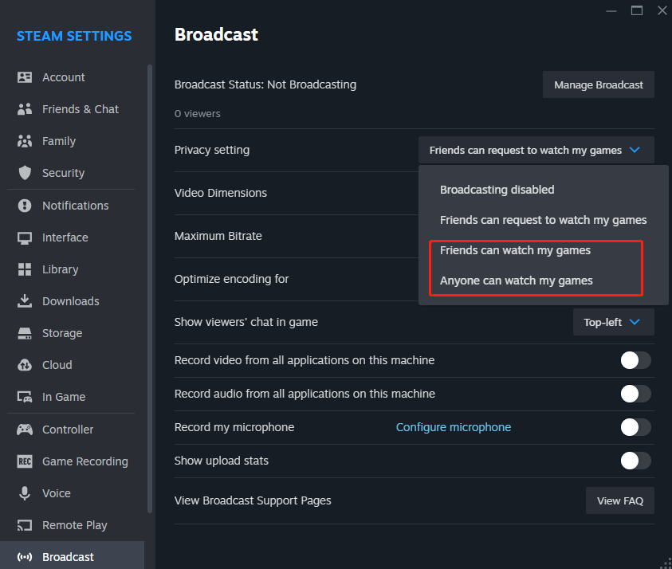The height and width of the screenshot is (569, 672).
Task: Turn on Show upload stats
Action: (x=635, y=461)
